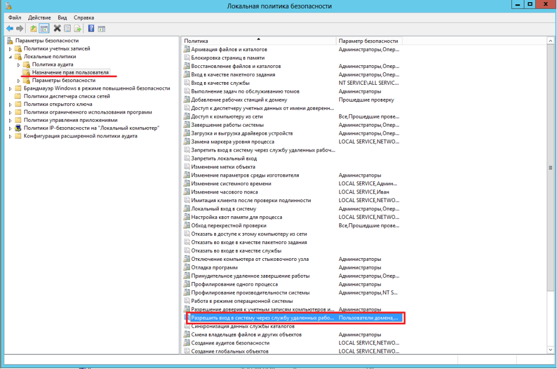Click the Export List toolbar icon
Image resolution: width=557 pixels, height=369 pixels.
point(78,29)
